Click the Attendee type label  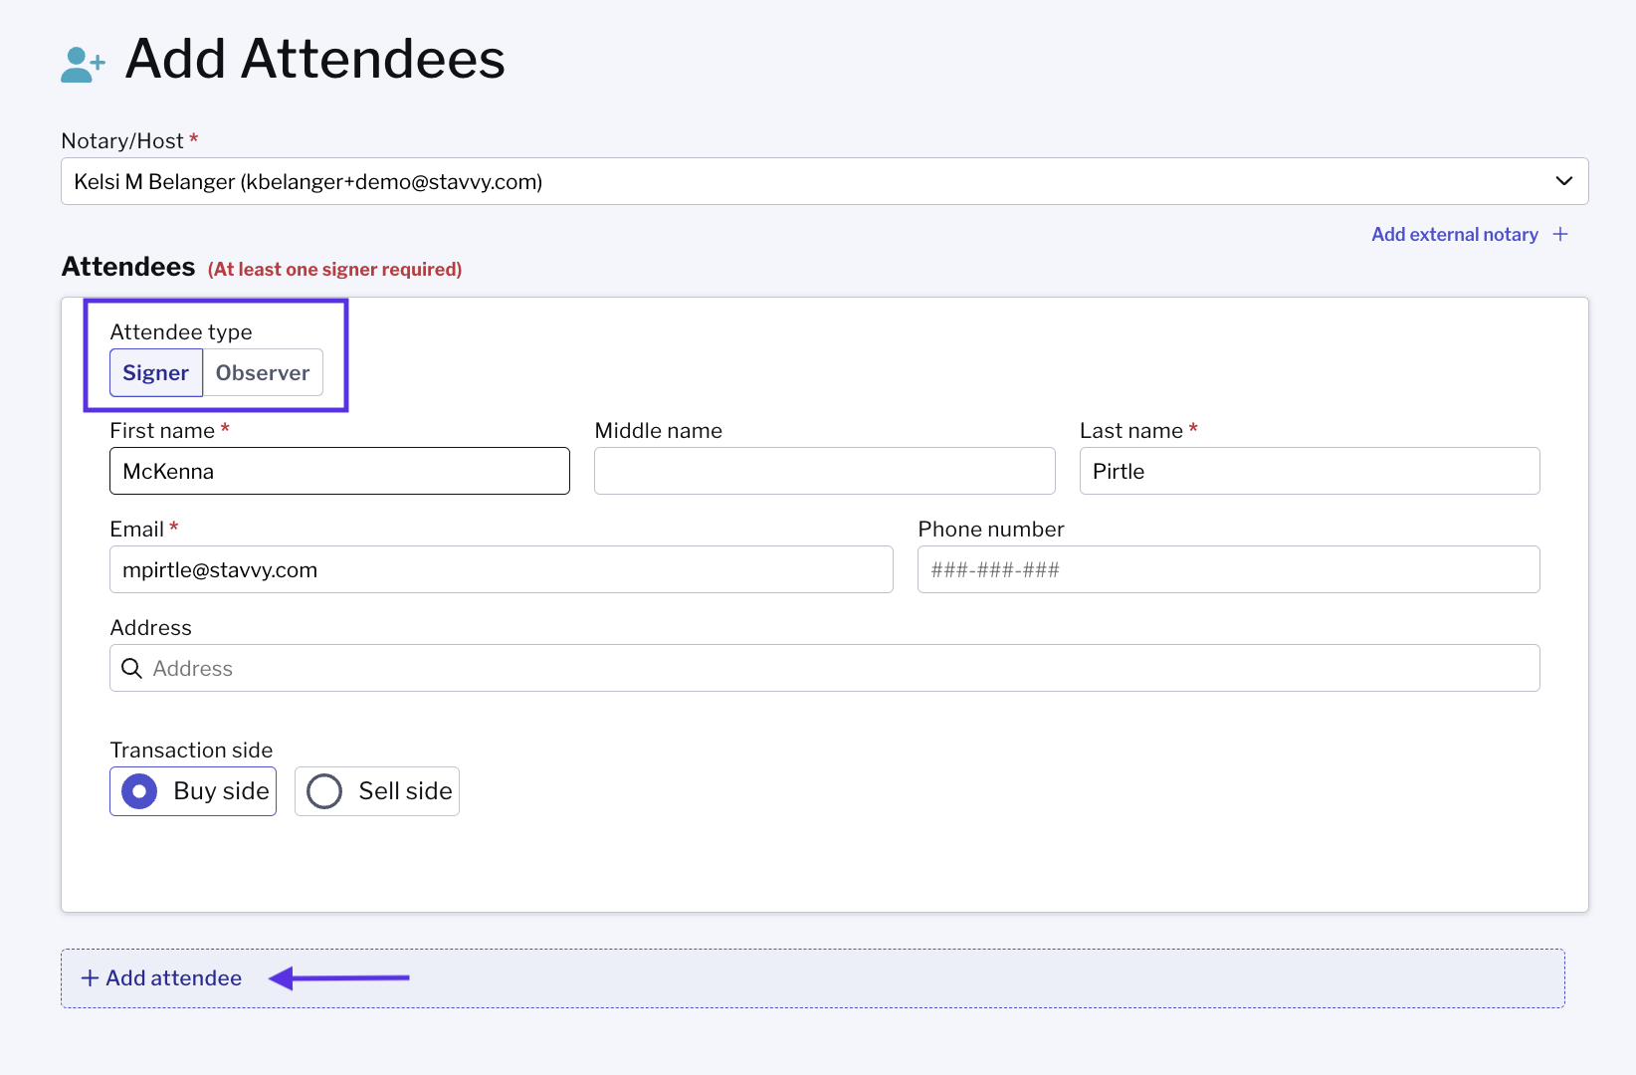tap(181, 332)
